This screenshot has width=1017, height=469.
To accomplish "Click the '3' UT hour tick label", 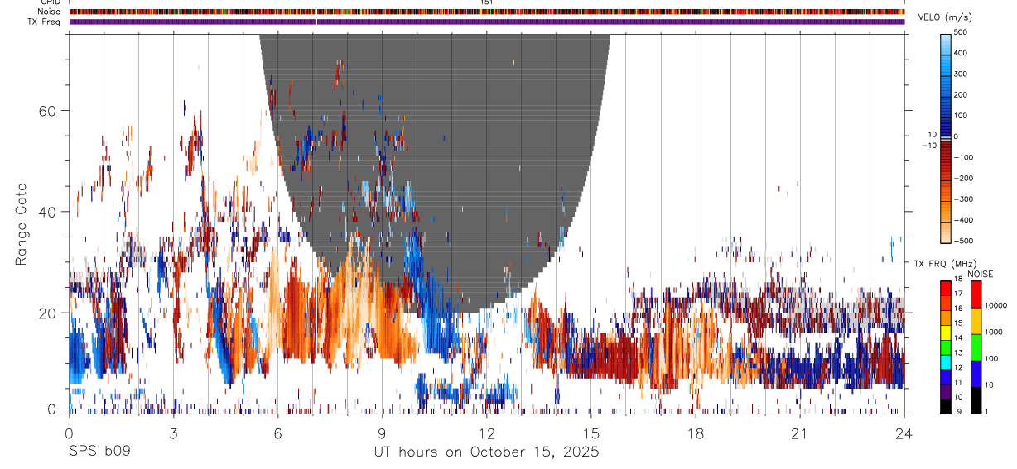I will 173,433.
